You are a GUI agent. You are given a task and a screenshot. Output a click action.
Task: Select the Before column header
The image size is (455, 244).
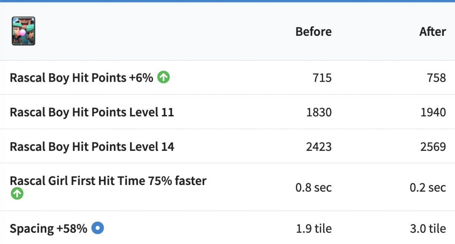pyautogui.click(x=313, y=32)
